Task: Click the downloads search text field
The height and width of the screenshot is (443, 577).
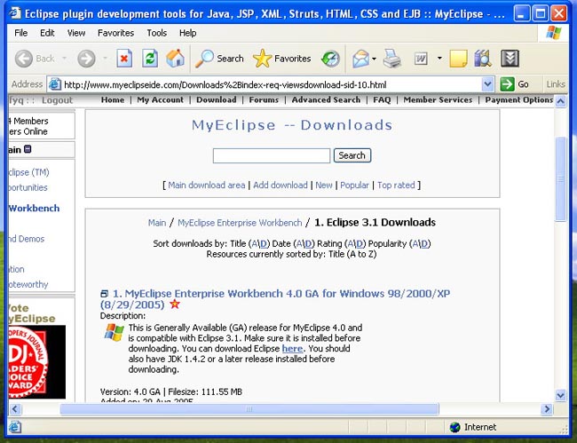Action: (x=272, y=155)
